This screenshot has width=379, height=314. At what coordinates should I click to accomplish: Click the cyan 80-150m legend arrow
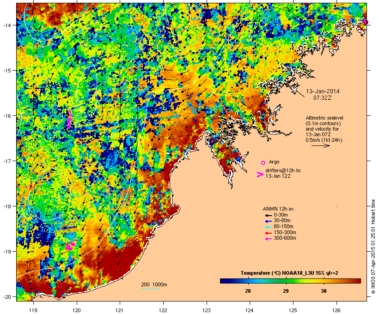(x=269, y=227)
